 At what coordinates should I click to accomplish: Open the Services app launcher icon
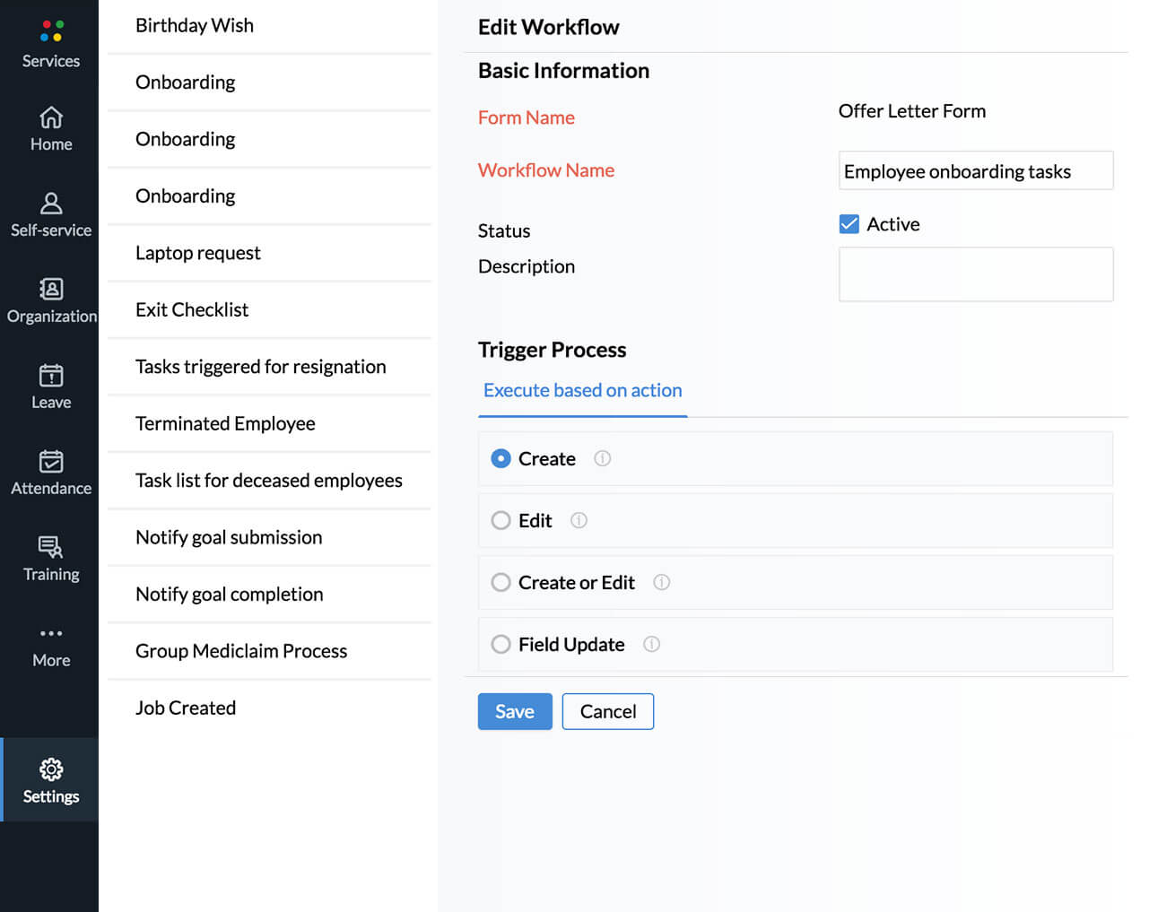tap(51, 31)
